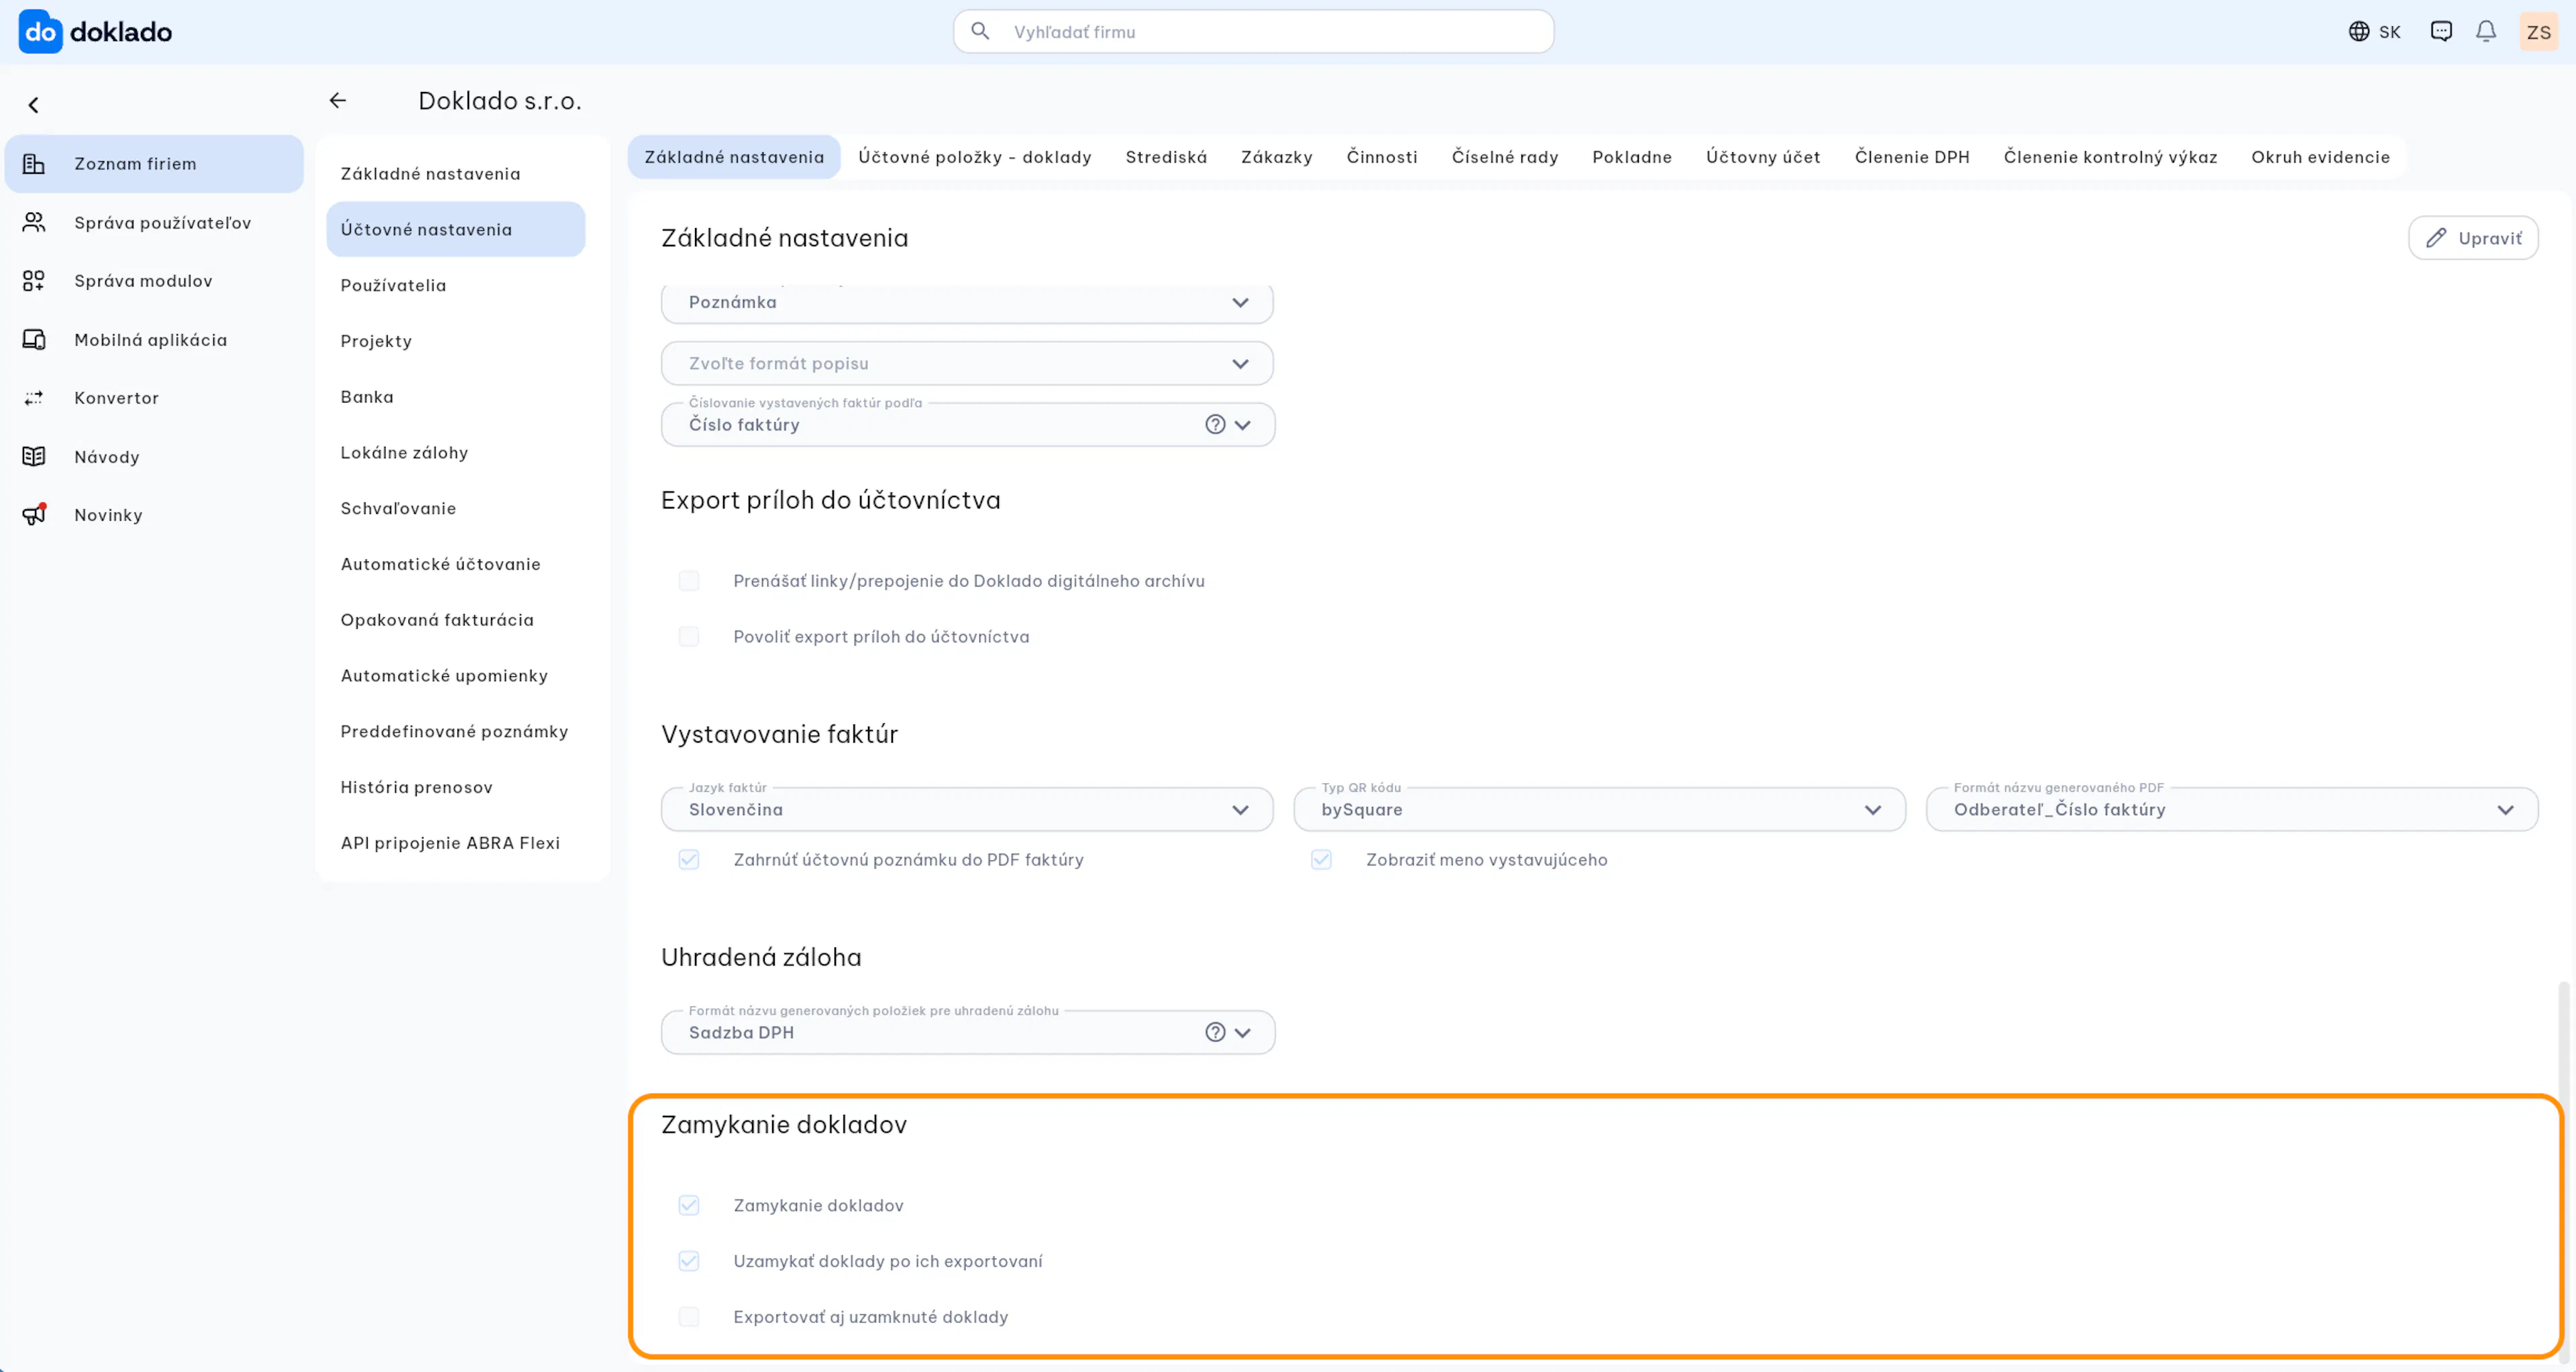Screen dimensions: 2576x1372
Task: Click the Mobilná aplikácia device icon
Action: point(33,340)
